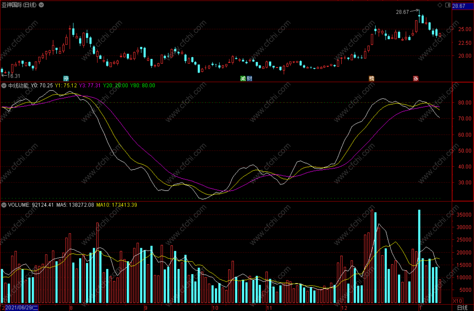Viewport: 474px width, 311px height.
Task: Click the 5000 volume axis label
Action: click(x=465, y=290)
